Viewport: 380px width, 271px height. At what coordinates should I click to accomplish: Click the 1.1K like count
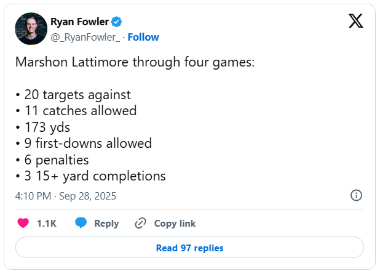[x=47, y=224]
